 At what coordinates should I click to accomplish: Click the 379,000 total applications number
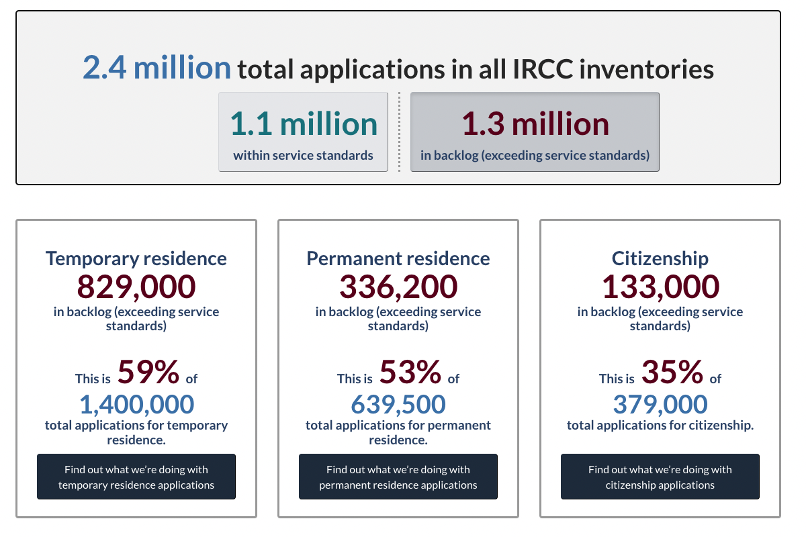click(x=660, y=405)
